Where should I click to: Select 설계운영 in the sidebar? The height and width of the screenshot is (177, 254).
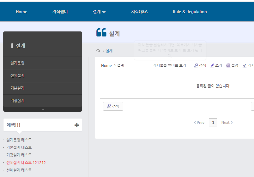coord(17,63)
